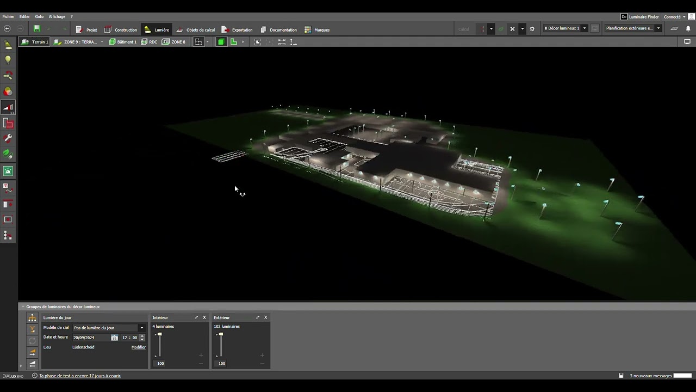Screen dimensions: 696x392
Task: Close the Intérieur luminaire group
Action: 204,317
